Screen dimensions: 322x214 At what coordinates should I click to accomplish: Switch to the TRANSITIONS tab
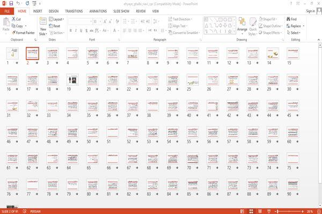(x=74, y=11)
